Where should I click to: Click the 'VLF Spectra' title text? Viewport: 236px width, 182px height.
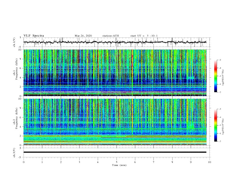click(x=34, y=36)
